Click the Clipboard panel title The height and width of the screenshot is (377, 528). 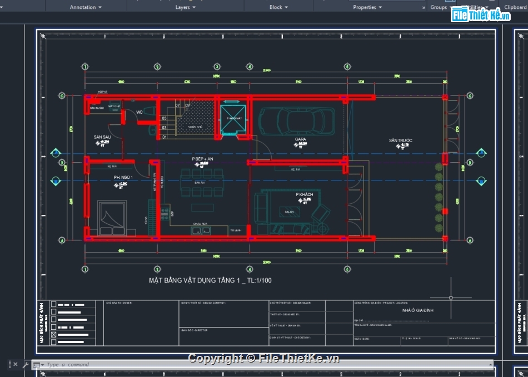(515, 7)
